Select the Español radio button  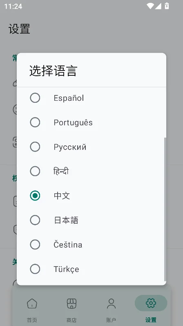point(35,98)
